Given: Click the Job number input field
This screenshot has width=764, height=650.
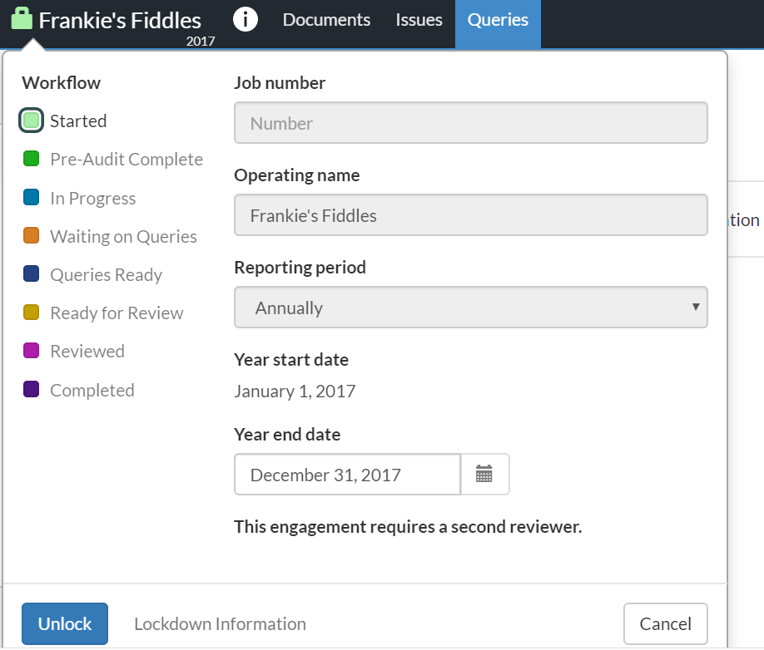Looking at the screenshot, I should point(470,123).
